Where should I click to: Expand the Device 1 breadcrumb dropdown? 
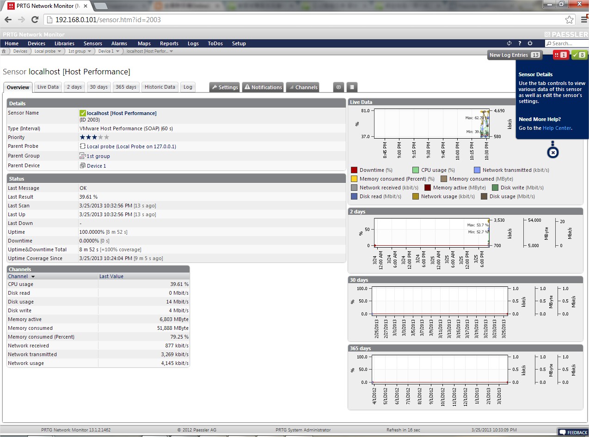pos(117,51)
